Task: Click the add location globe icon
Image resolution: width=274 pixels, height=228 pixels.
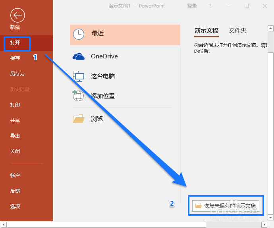Action: (x=78, y=96)
